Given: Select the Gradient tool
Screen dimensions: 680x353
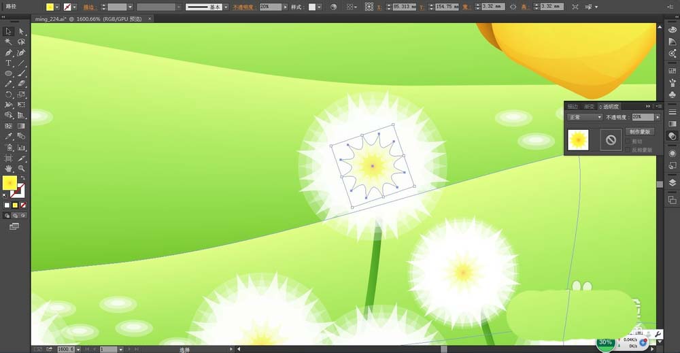Looking at the screenshot, I should tap(21, 126).
